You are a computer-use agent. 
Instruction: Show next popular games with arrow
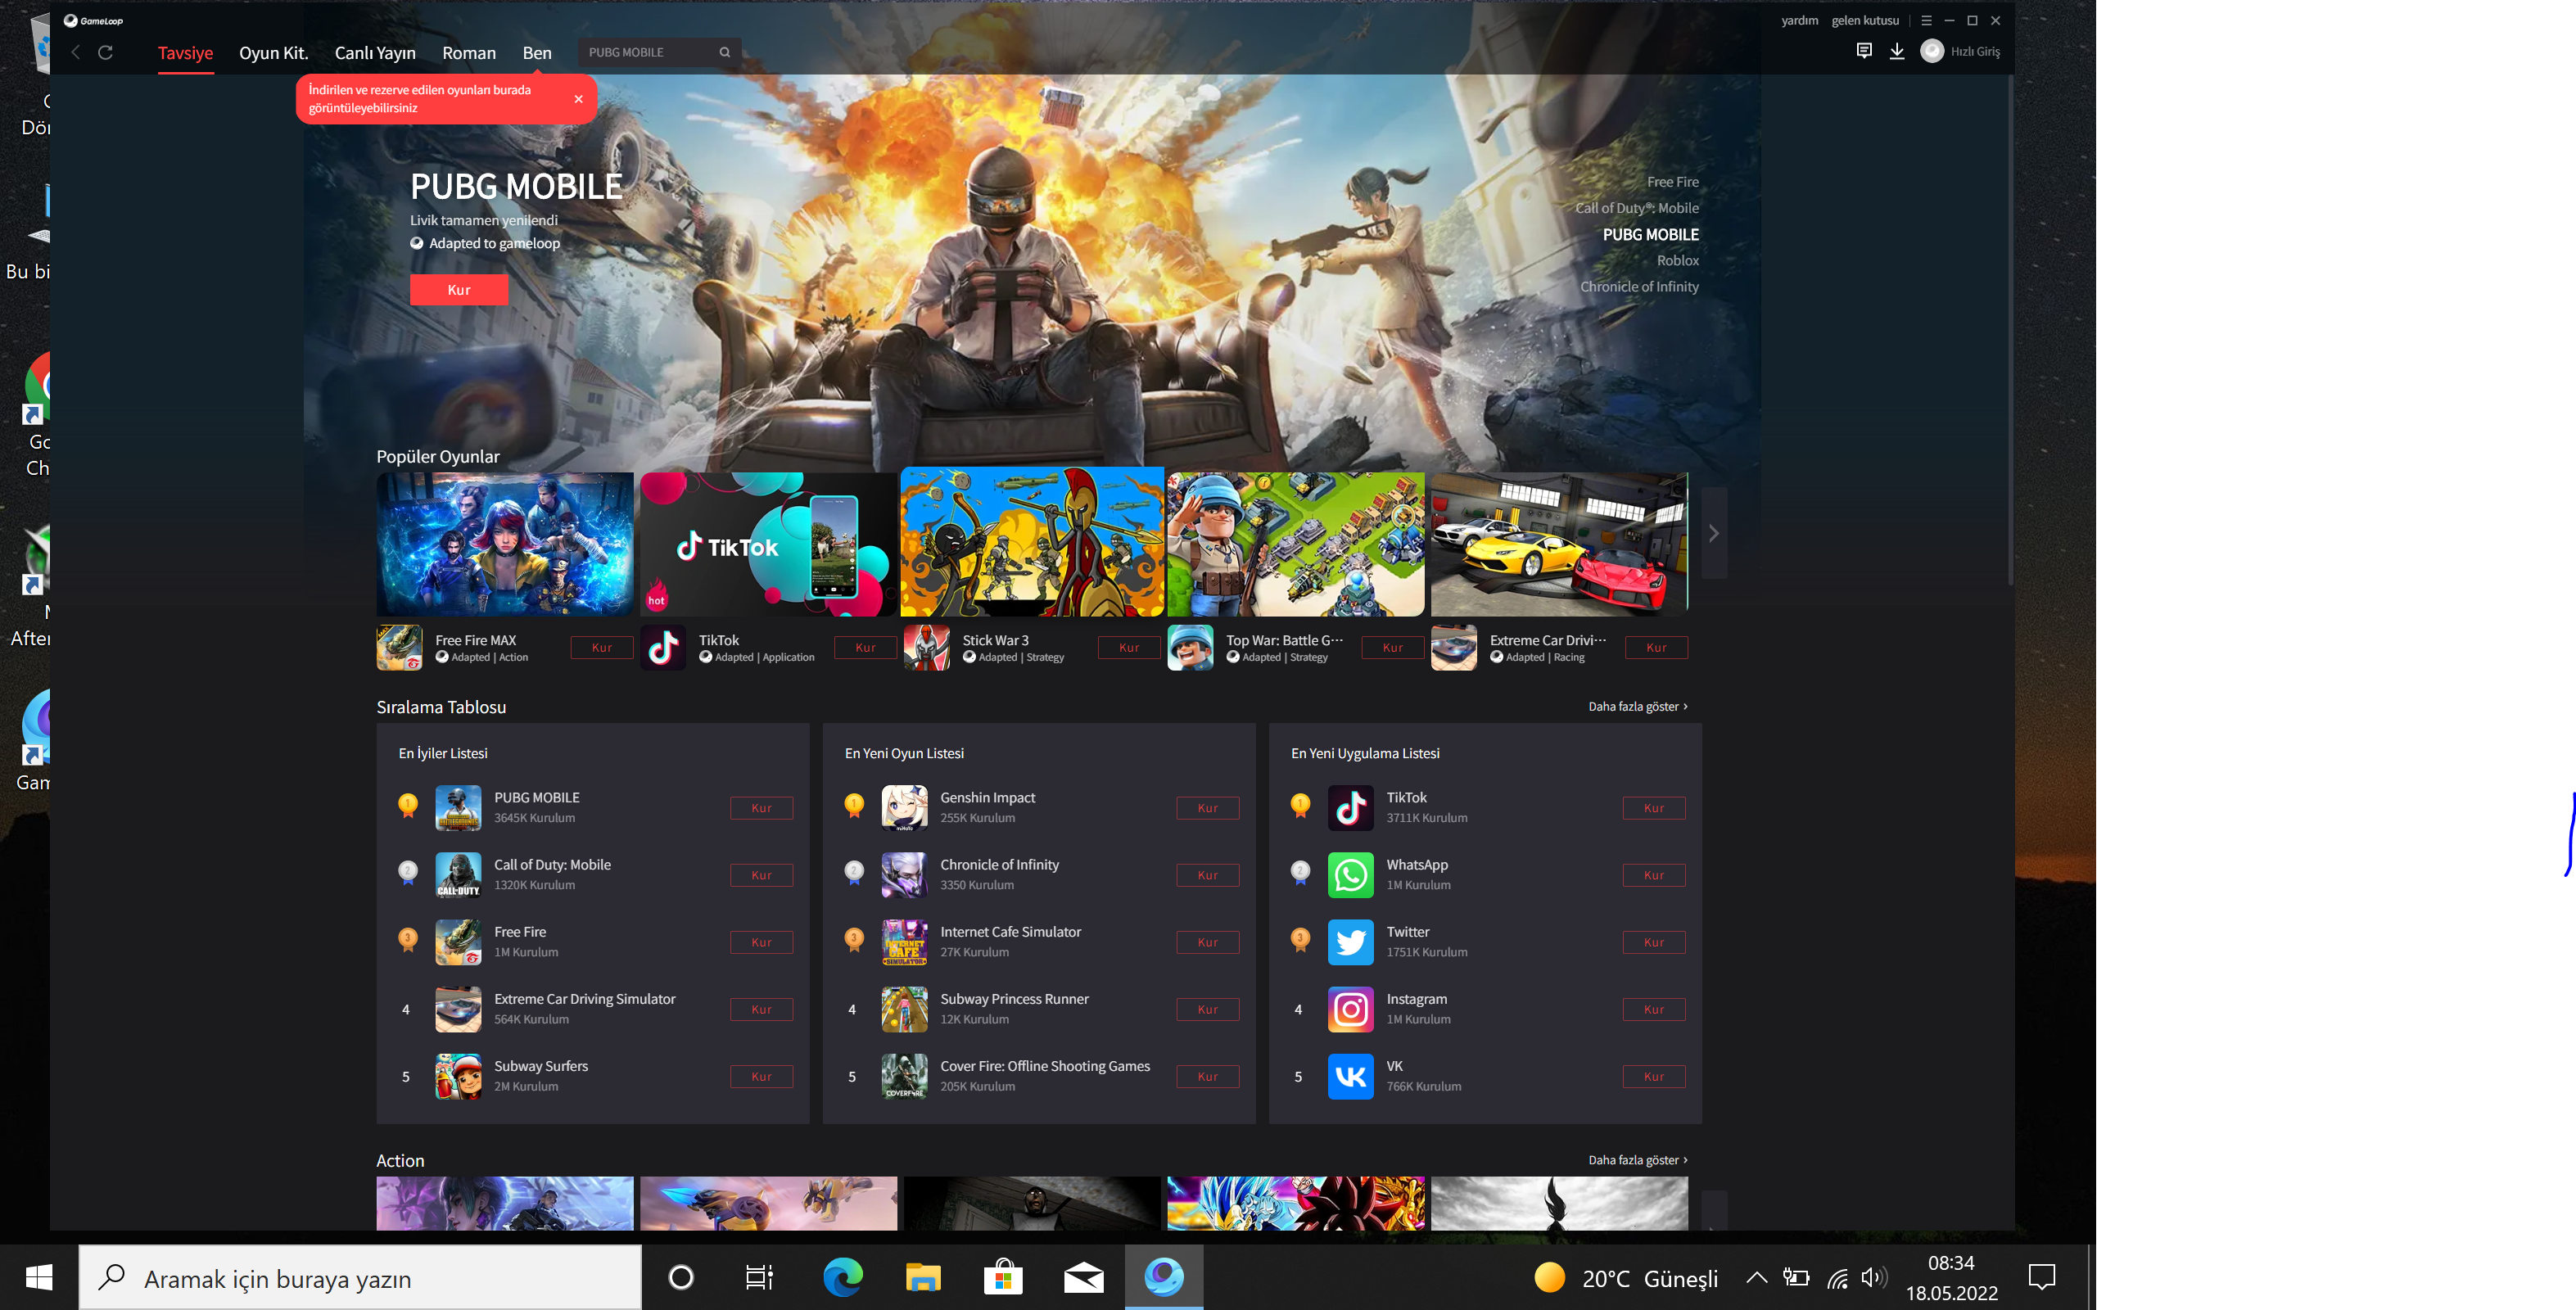click(1713, 533)
